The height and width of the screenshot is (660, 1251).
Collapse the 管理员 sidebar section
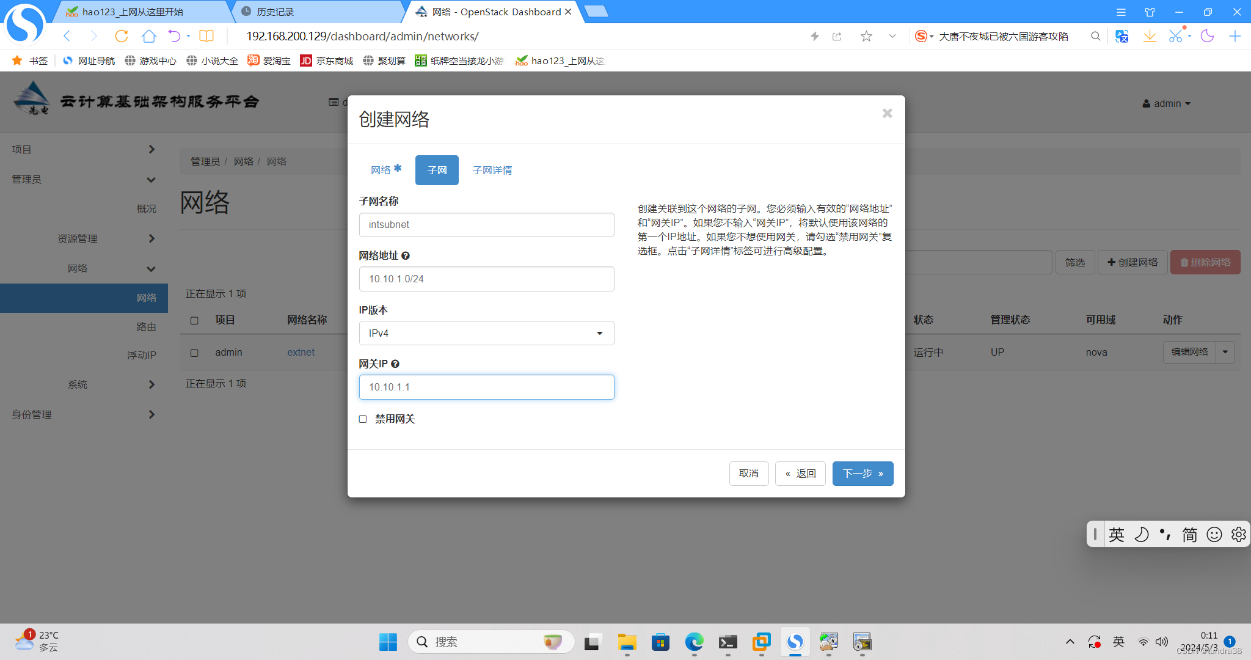pyautogui.click(x=84, y=179)
